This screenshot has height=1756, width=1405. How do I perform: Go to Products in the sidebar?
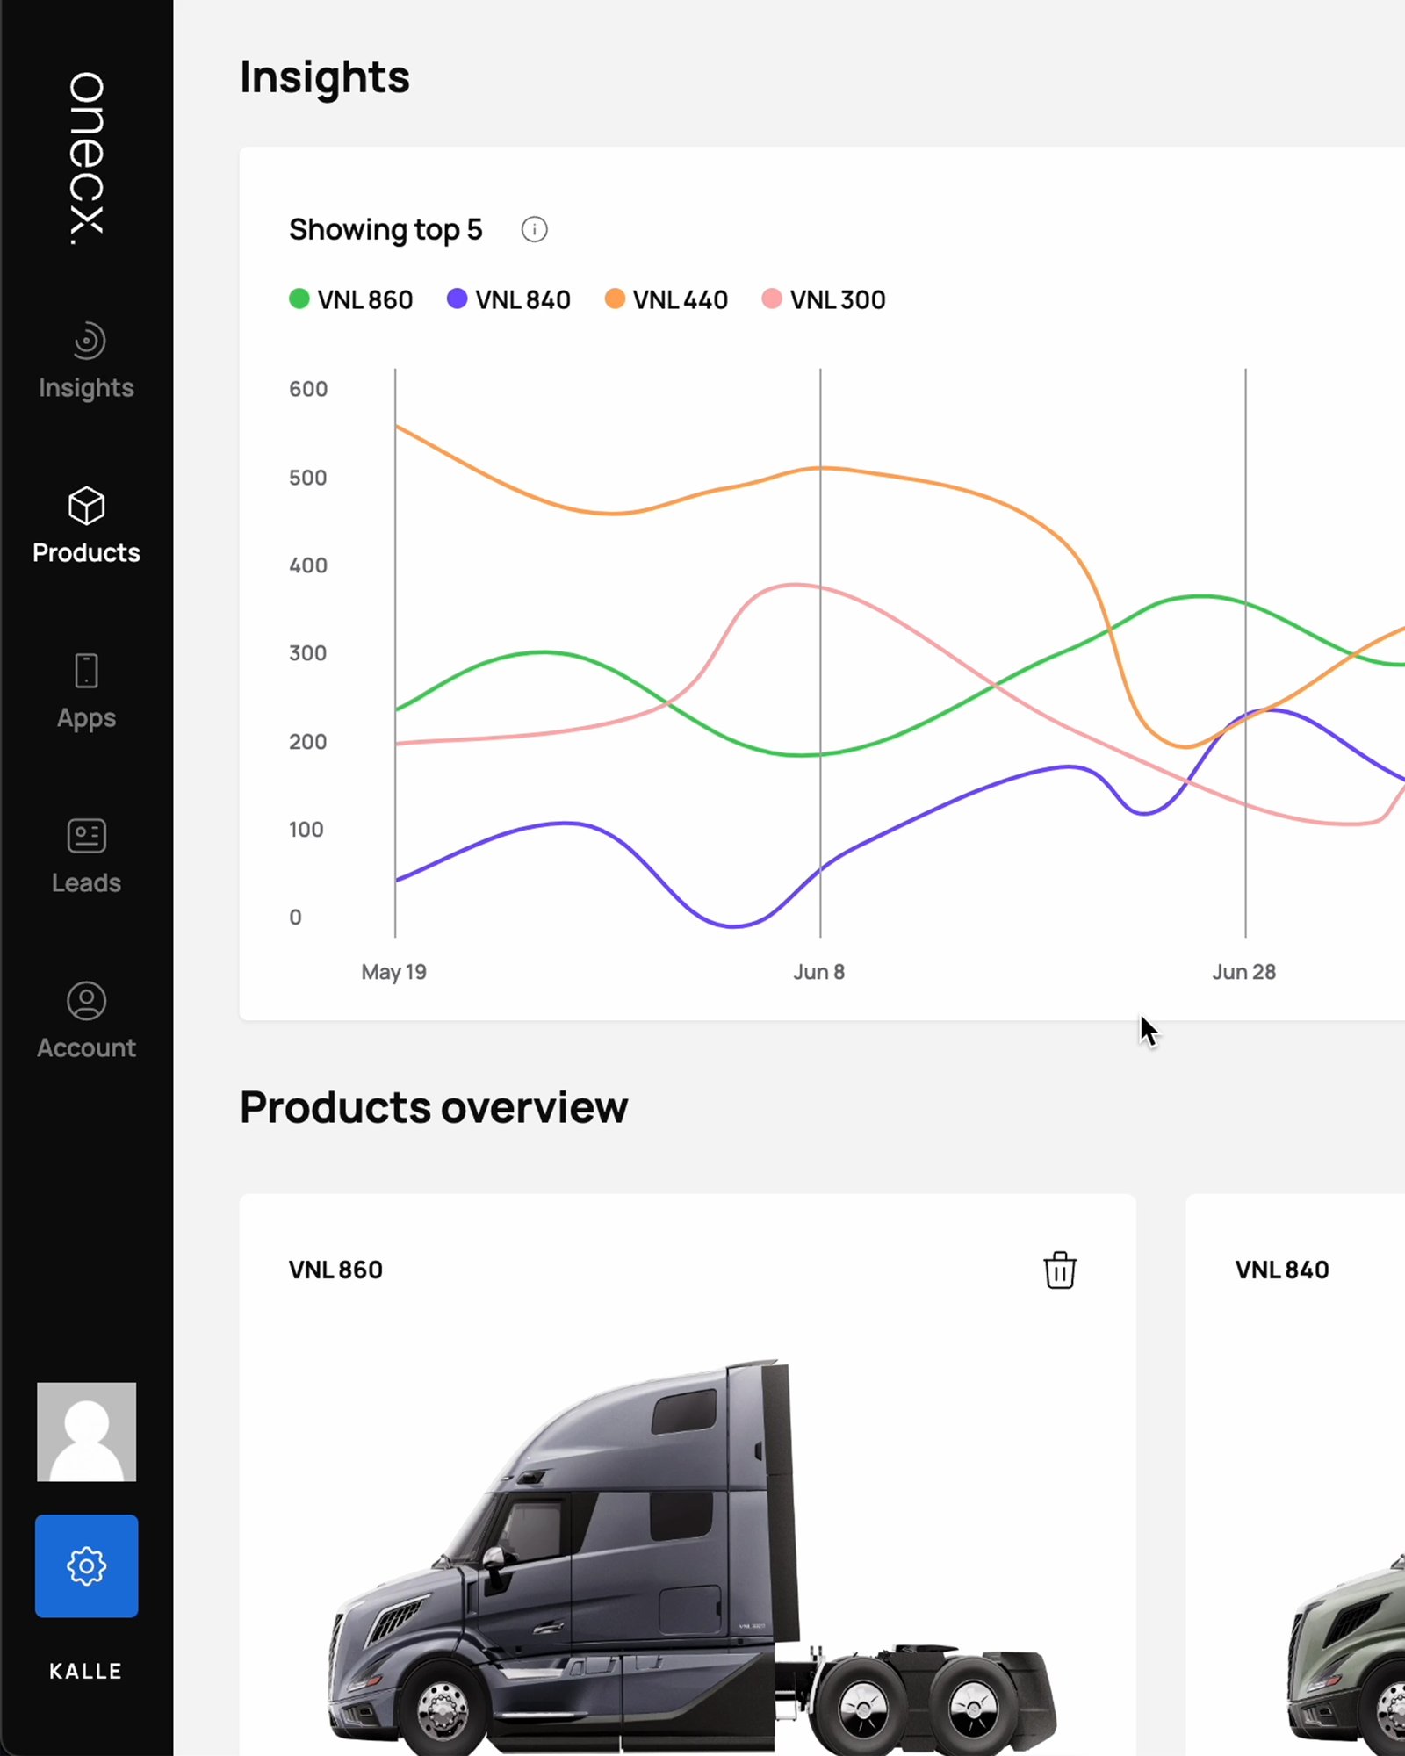(87, 552)
